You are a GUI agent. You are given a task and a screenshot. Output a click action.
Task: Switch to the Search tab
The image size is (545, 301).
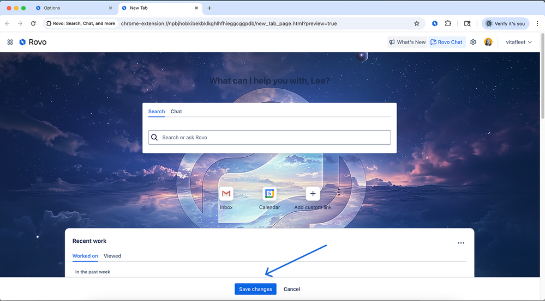pos(157,112)
